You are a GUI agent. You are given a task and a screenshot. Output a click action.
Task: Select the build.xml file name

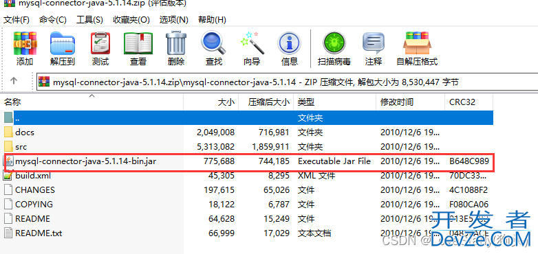point(33,176)
